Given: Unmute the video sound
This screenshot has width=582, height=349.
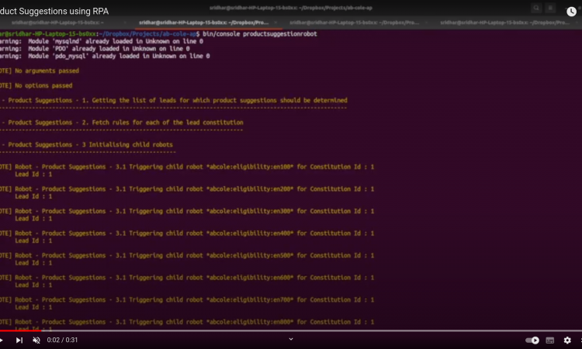Looking at the screenshot, I should pos(36,340).
